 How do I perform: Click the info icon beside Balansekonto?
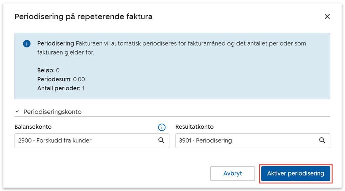[162, 127]
